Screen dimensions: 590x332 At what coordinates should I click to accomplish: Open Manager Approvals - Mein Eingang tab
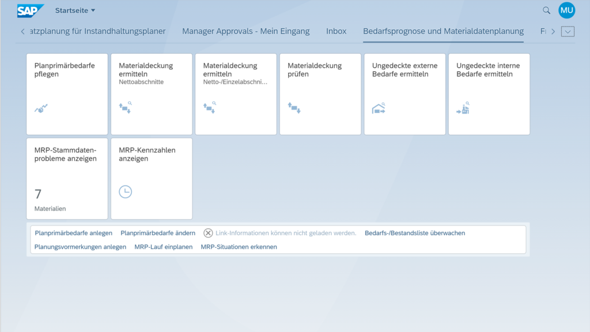tap(245, 31)
